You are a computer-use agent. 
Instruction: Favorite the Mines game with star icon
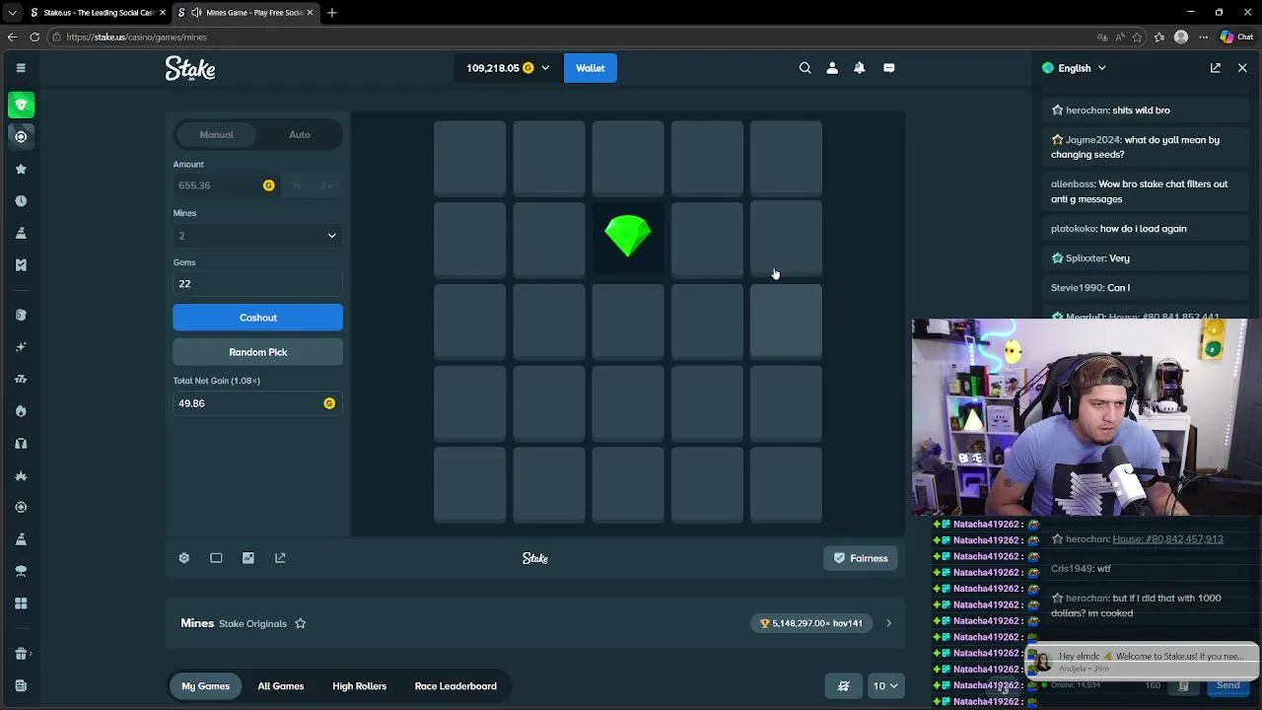301,623
